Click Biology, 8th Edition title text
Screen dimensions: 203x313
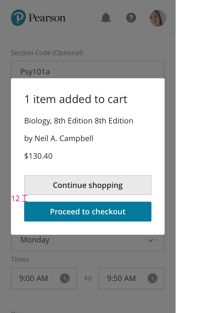pos(79,121)
